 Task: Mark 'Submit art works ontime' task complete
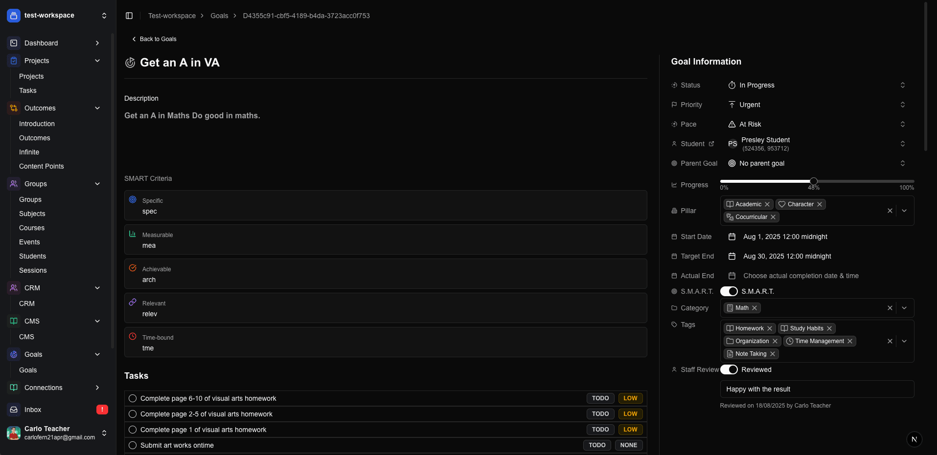pos(133,445)
